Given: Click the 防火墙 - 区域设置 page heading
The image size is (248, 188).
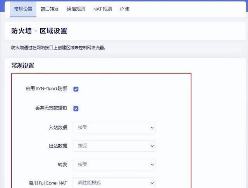Looking at the screenshot, I should coord(41,31).
